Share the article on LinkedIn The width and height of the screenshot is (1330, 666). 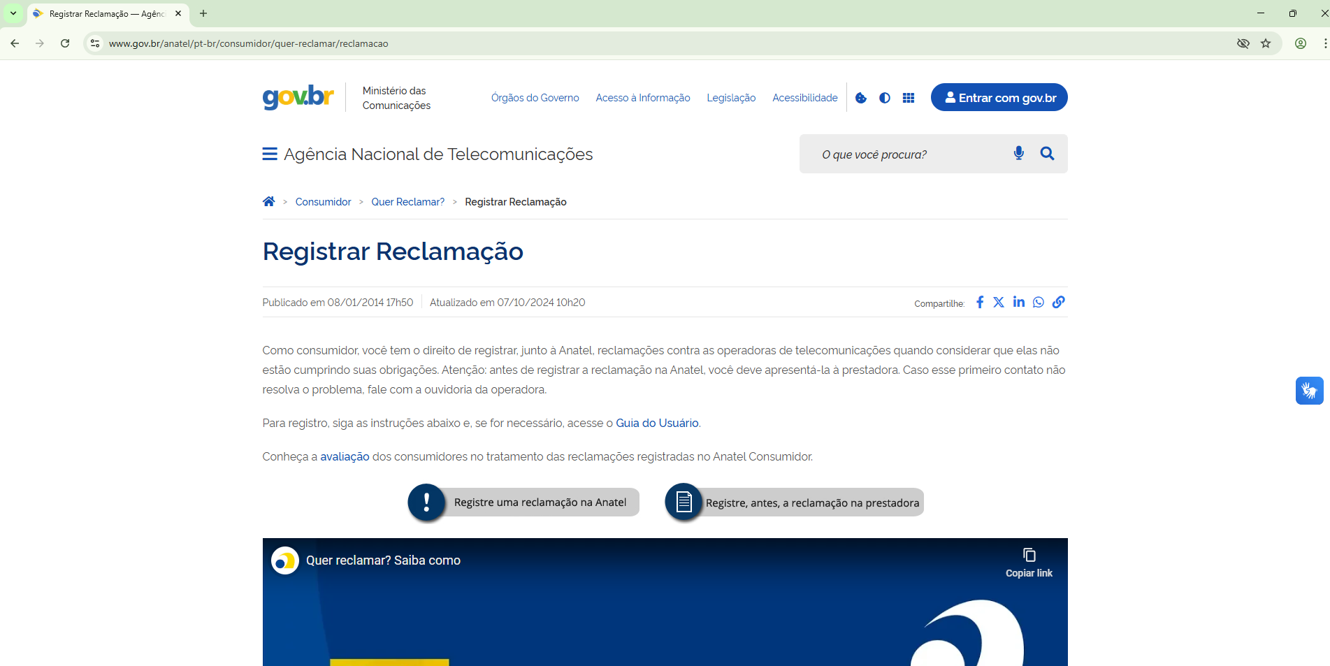[x=1018, y=302]
